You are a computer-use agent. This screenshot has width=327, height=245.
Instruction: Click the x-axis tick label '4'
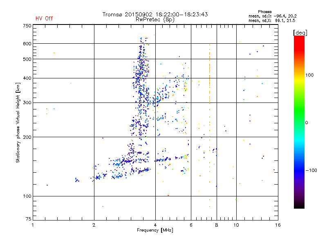point(155,225)
